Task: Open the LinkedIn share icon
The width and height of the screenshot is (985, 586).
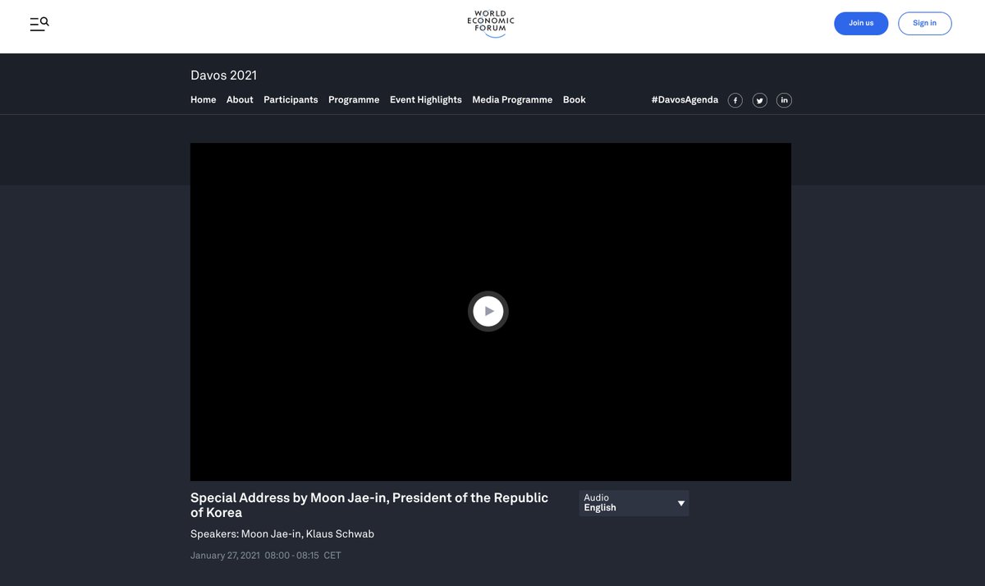Action: [785, 100]
